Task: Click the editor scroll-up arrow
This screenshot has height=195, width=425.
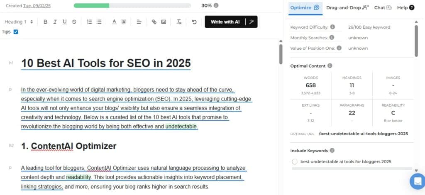Action: click(x=281, y=41)
